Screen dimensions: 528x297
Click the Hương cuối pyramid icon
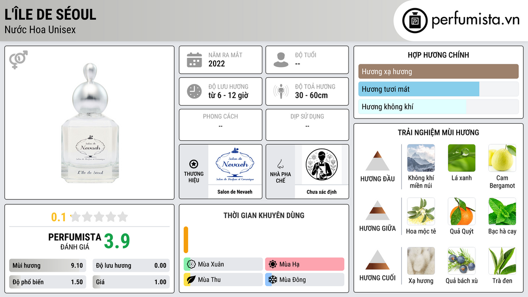377,260
